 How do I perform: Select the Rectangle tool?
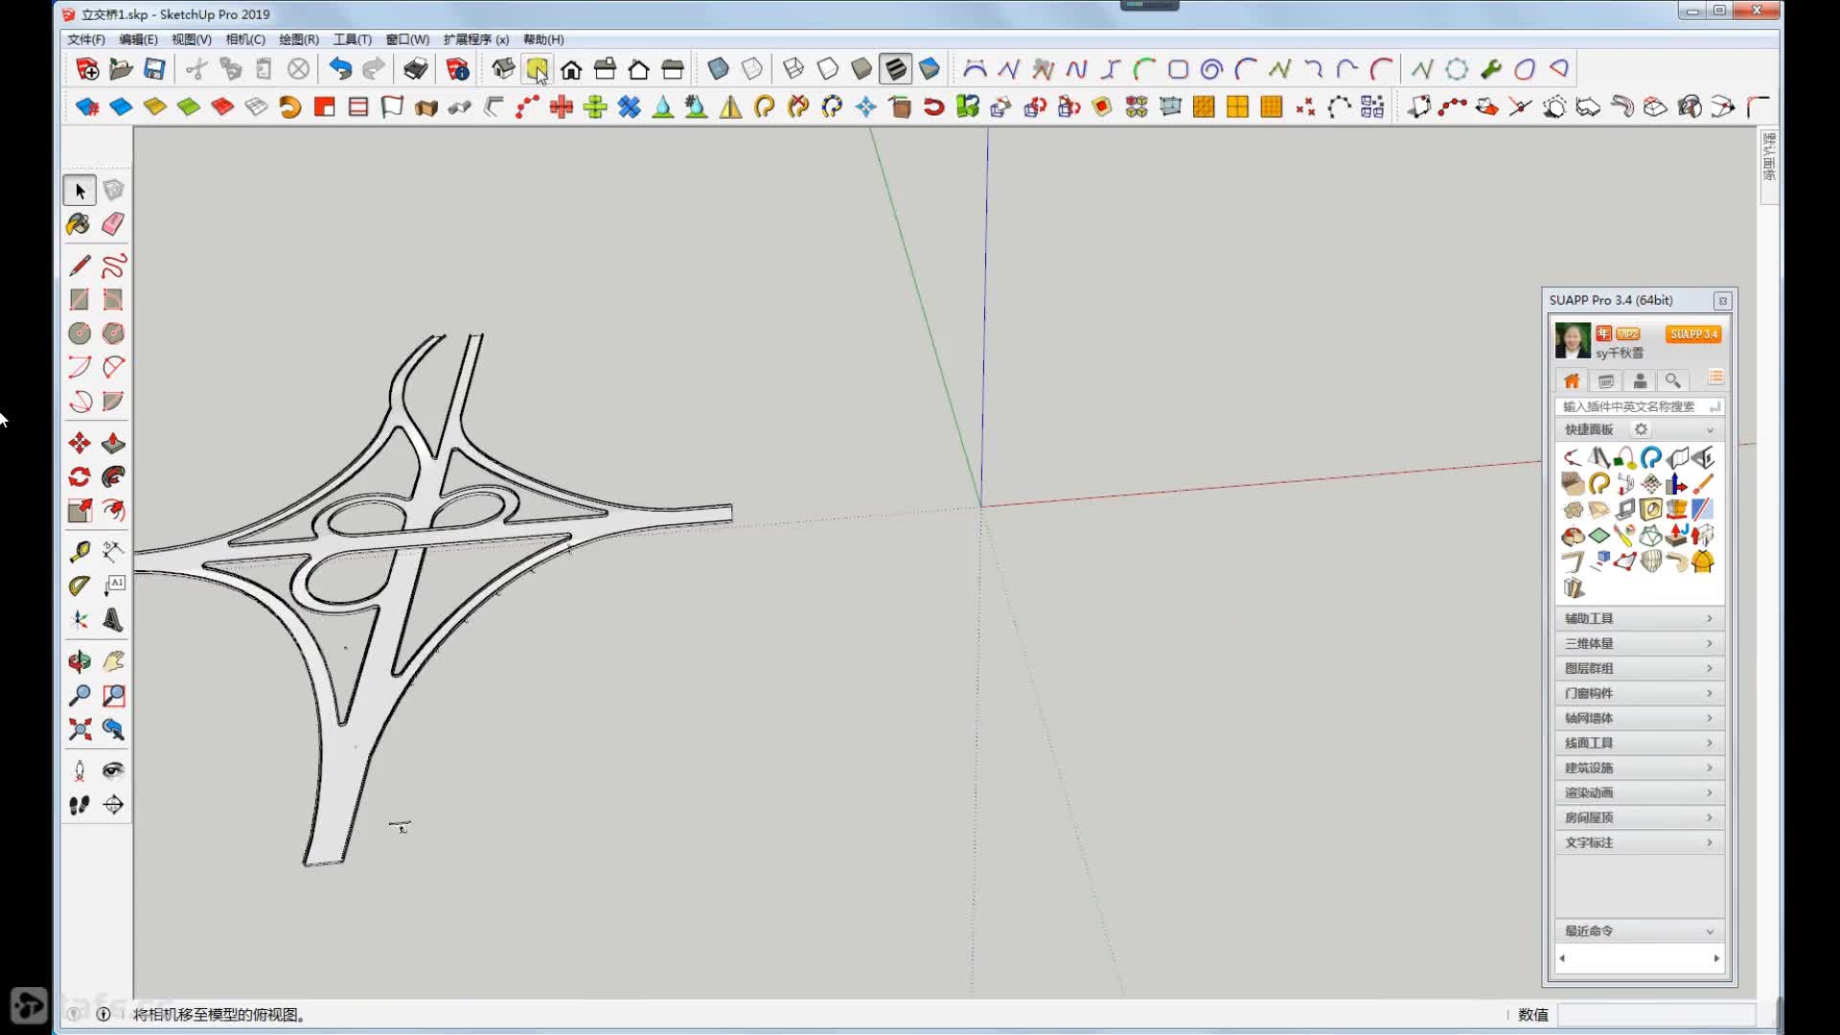click(x=80, y=300)
